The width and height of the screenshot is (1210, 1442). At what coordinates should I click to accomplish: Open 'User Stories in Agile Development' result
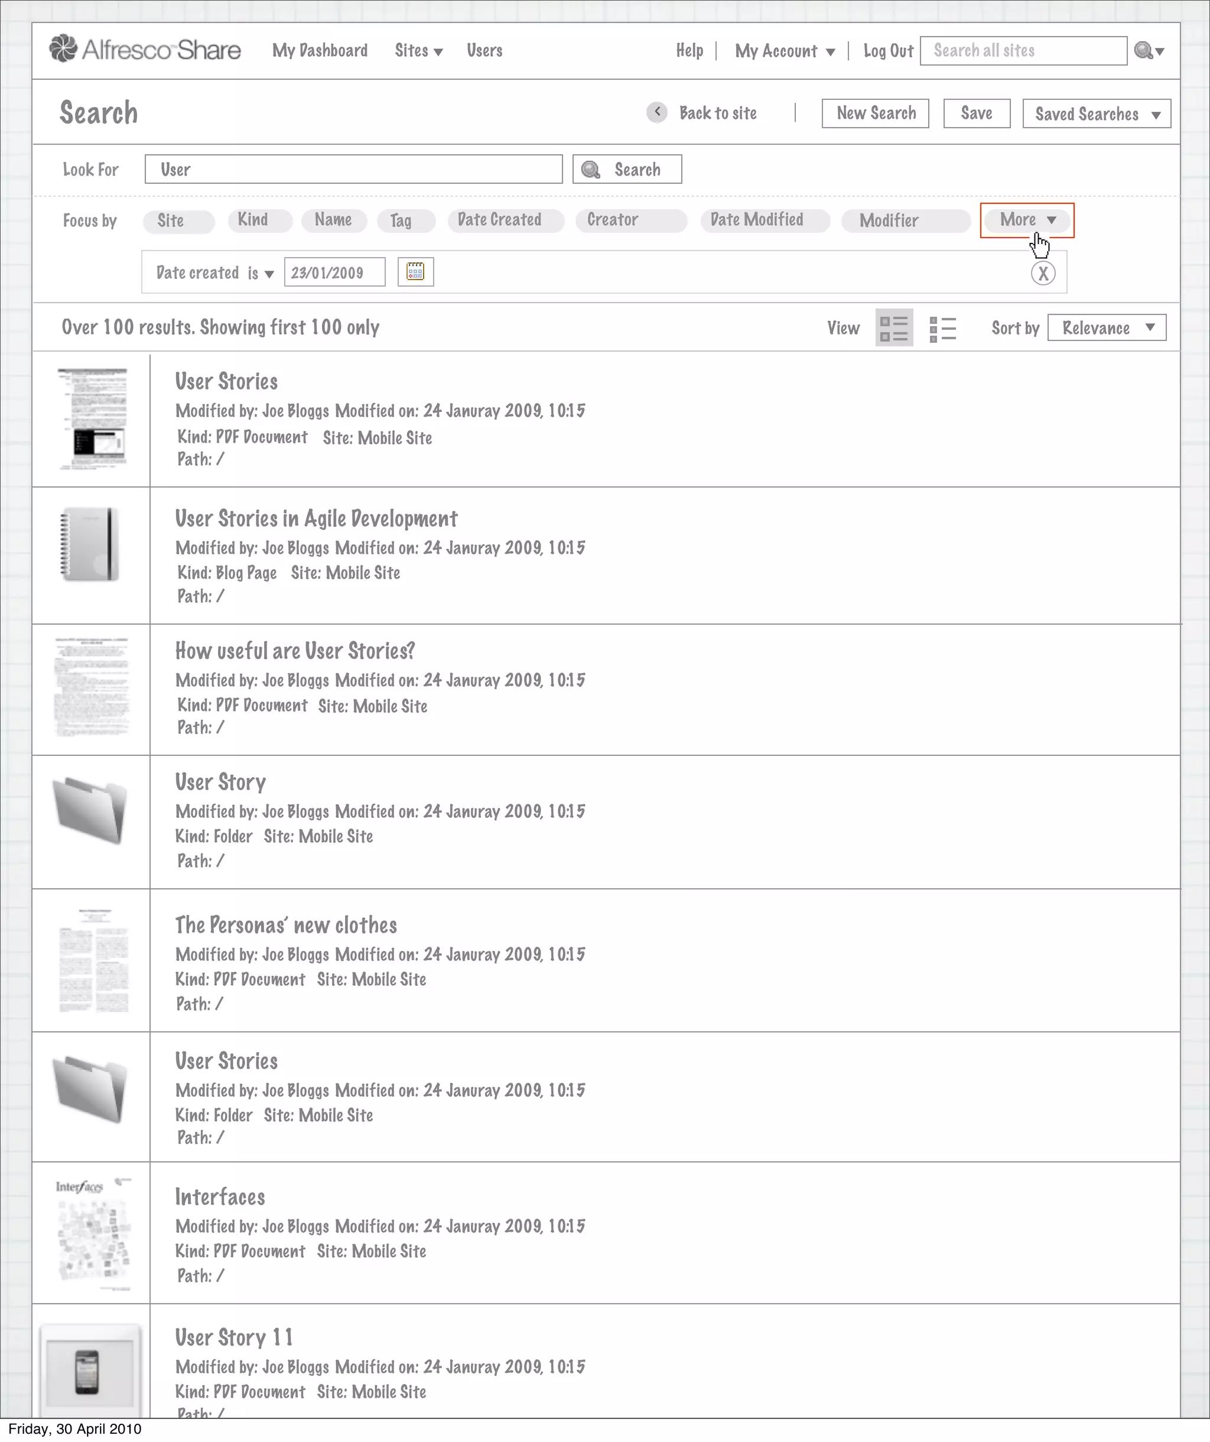pyautogui.click(x=315, y=518)
